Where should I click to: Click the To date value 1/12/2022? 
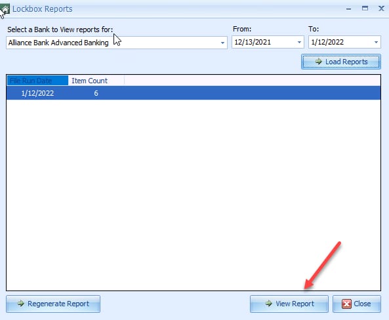(x=327, y=42)
